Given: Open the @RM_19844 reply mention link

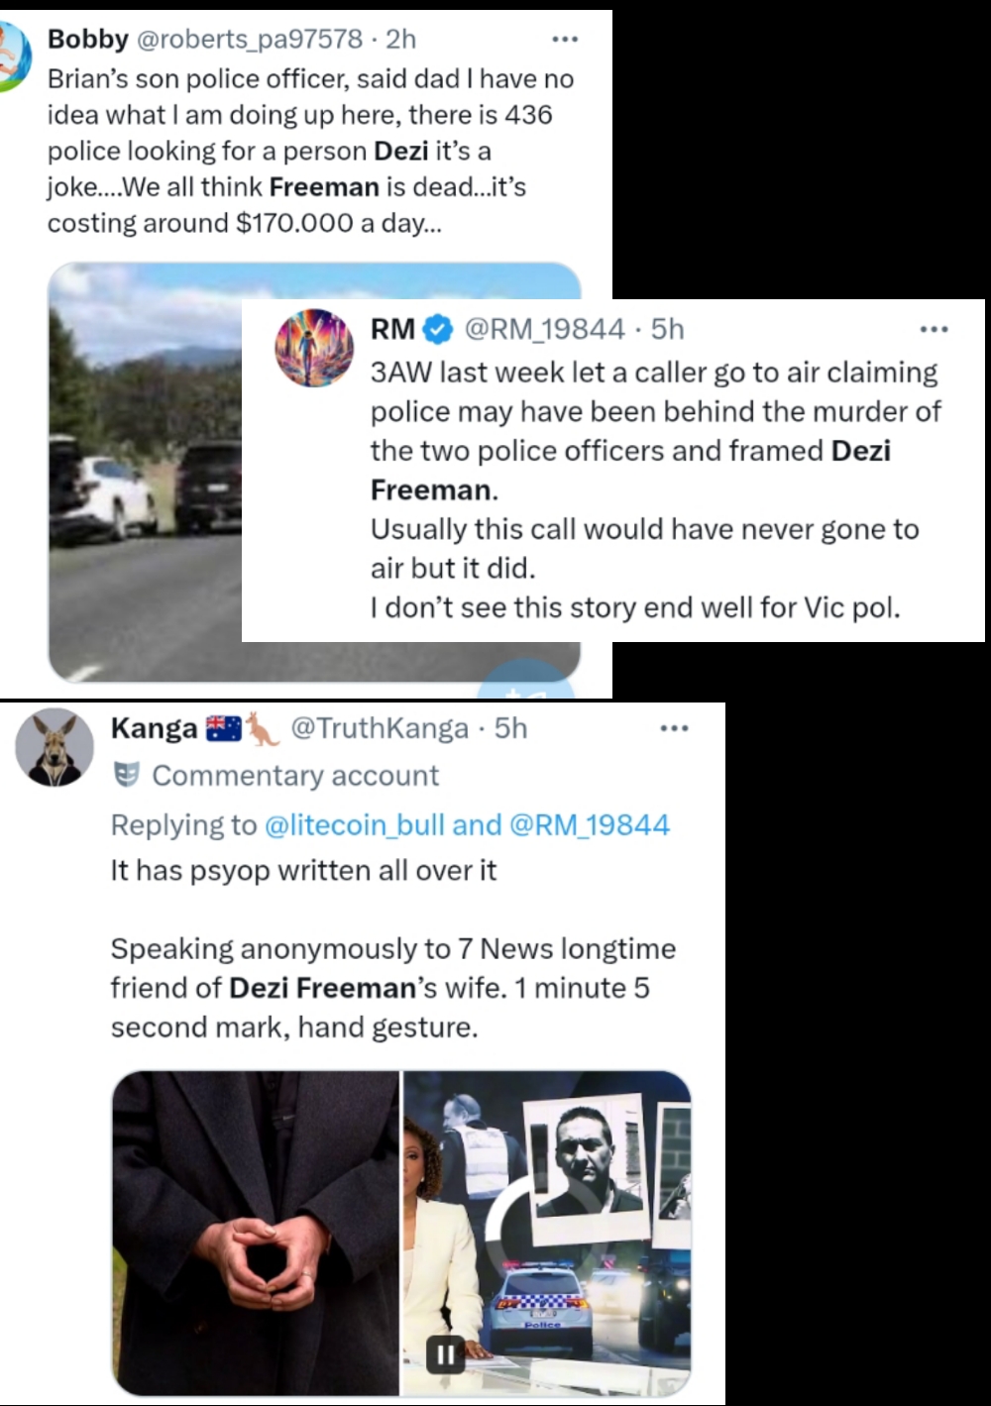Looking at the screenshot, I should point(589,824).
